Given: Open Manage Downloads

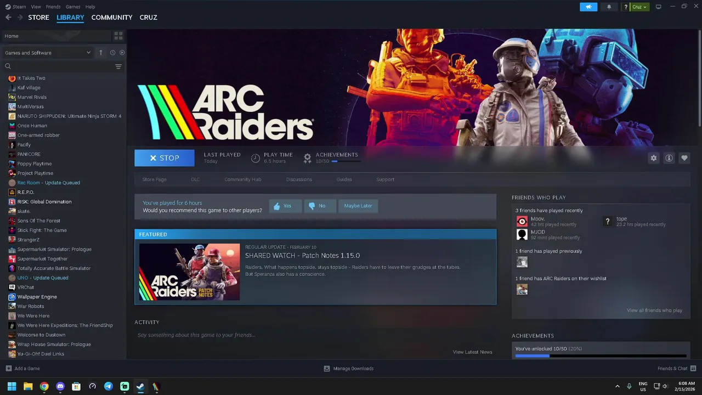Looking at the screenshot, I should click(349, 369).
